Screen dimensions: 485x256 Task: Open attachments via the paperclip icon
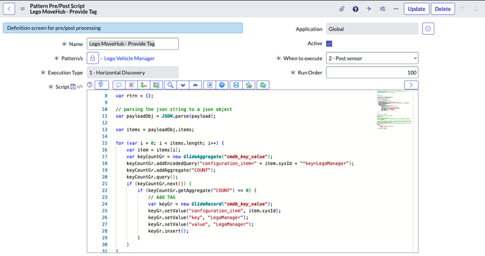tap(342, 9)
